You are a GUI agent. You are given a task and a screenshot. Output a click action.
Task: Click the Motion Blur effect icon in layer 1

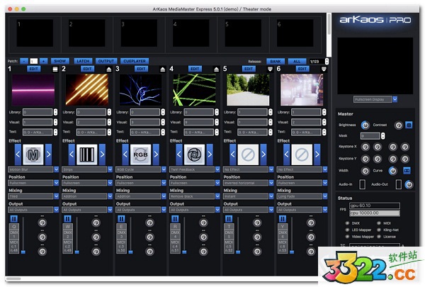pyautogui.click(x=33, y=154)
